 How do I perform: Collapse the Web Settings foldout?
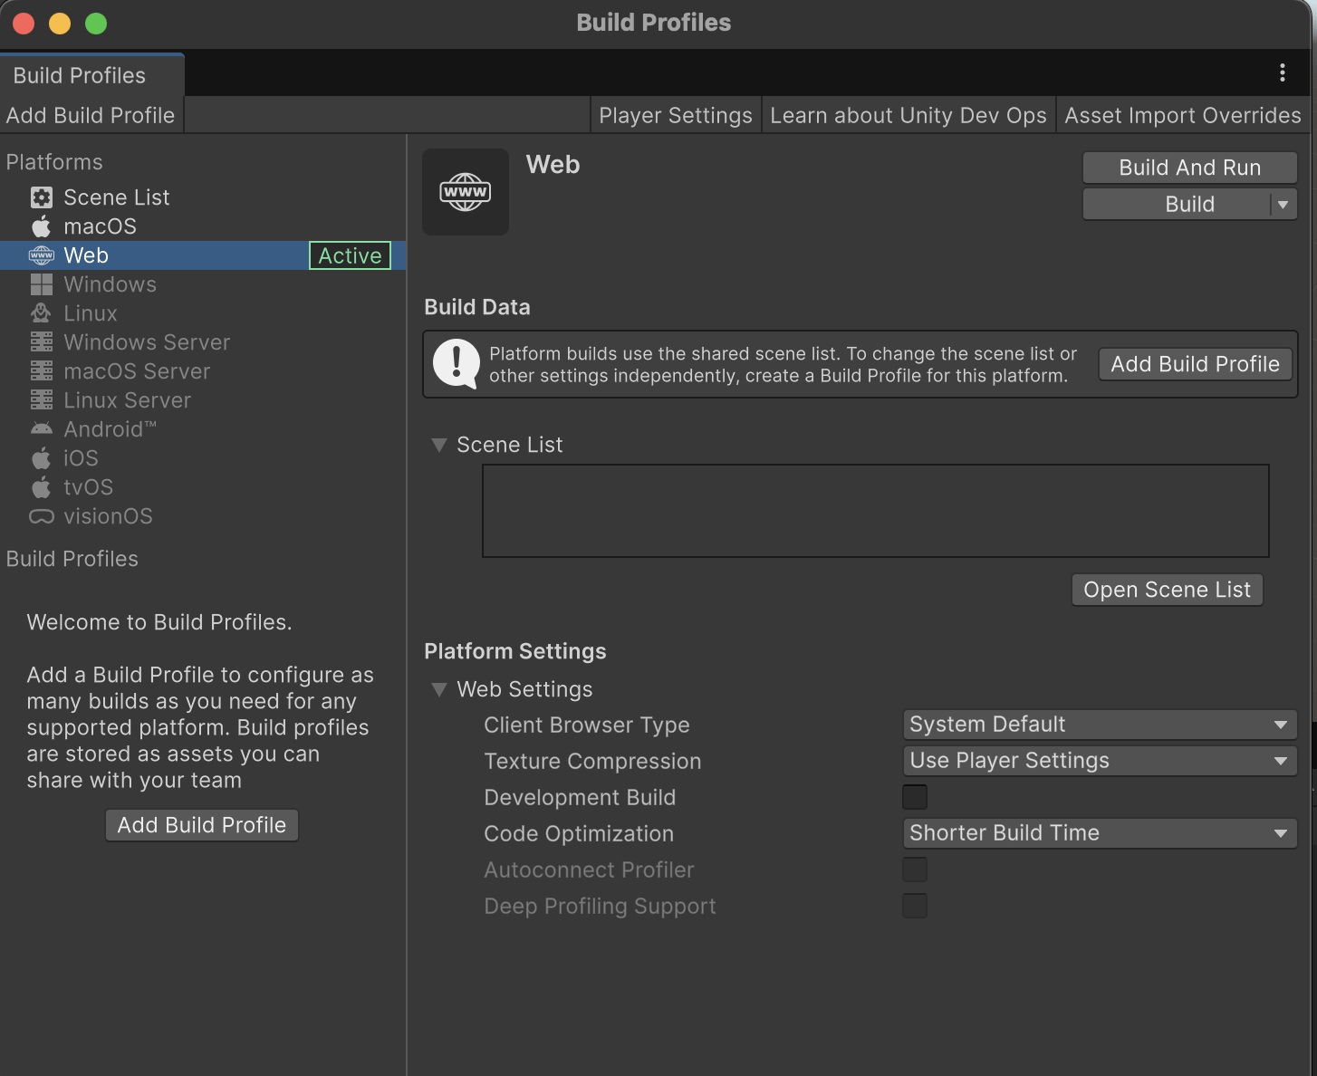click(x=439, y=689)
